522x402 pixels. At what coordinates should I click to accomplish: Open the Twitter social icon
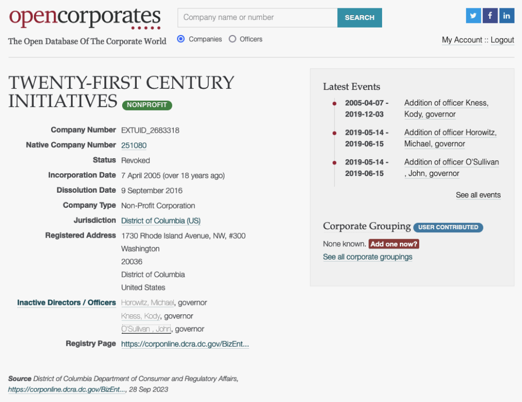pos(473,16)
